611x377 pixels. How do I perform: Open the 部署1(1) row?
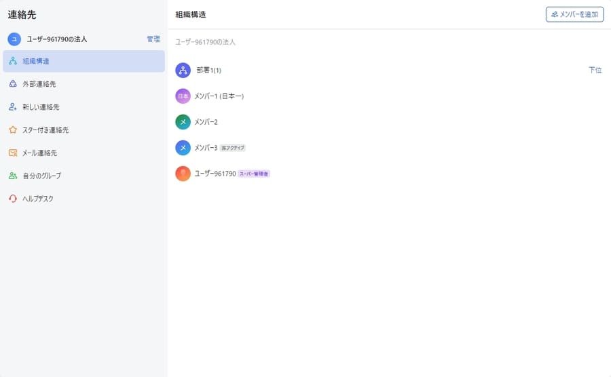(x=389, y=71)
